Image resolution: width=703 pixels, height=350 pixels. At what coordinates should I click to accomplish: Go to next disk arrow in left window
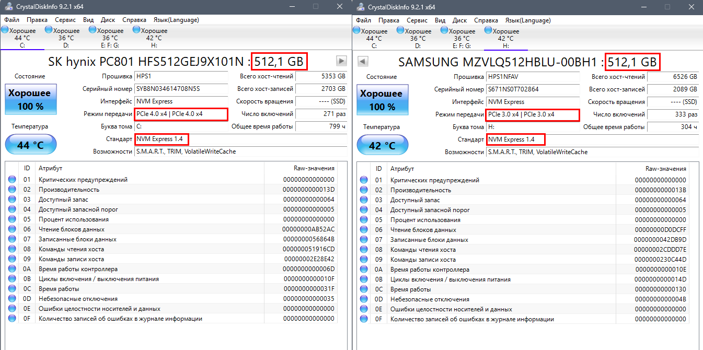click(341, 61)
